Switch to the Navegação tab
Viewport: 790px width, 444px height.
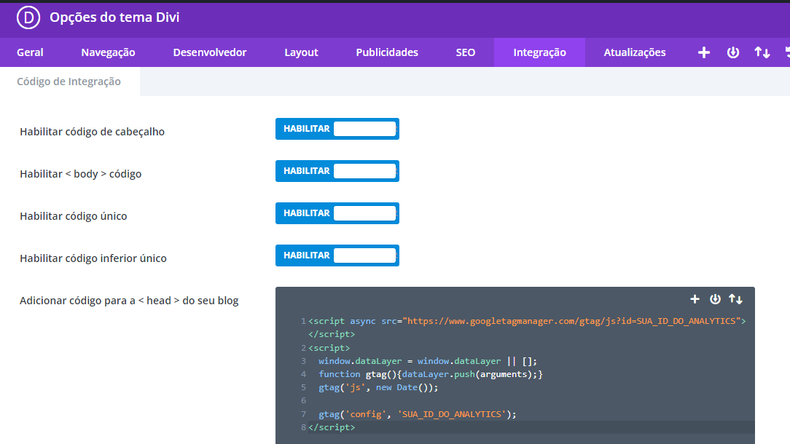pos(108,52)
